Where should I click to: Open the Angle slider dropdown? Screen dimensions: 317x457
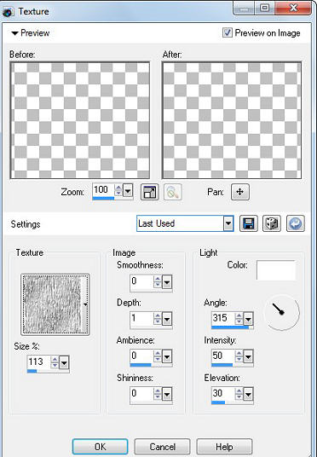pyautogui.click(x=248, y=320)
